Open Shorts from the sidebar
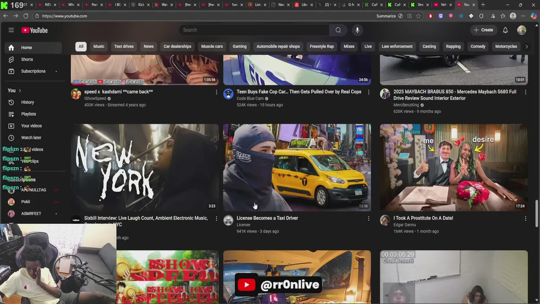540x304 pixels. [x=33, y=60]
